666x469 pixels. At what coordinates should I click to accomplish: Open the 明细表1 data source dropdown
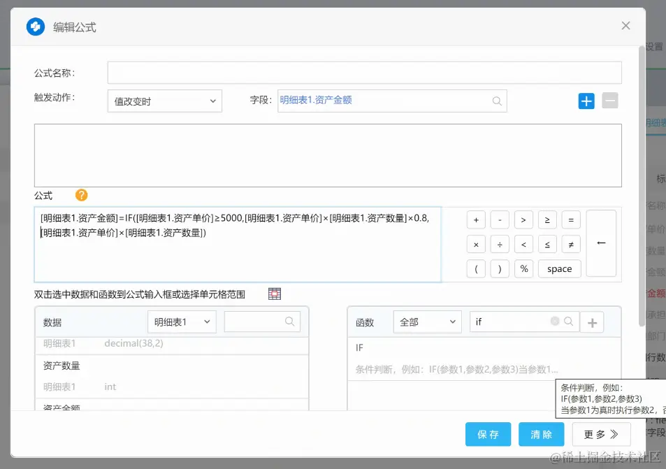coord(182,322)
